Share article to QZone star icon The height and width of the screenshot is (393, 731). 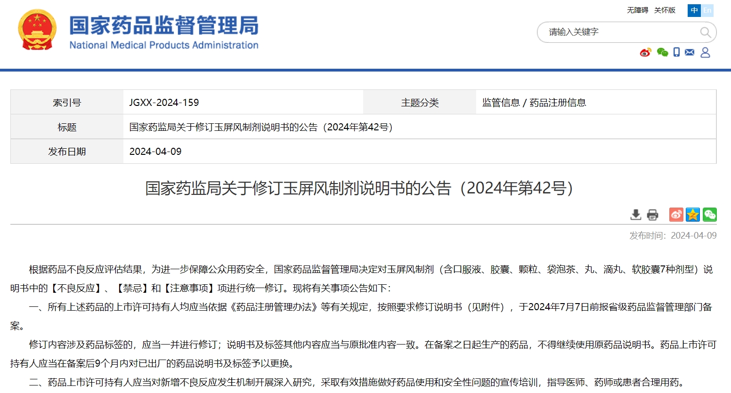tap(693, 215)
